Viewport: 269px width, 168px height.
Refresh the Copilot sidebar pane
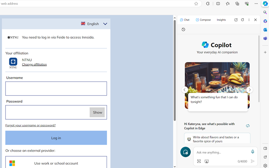tap(242, 20)
